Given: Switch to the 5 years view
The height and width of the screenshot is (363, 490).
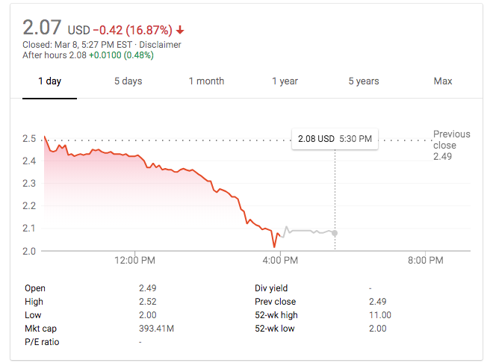Looking at the screenshot, I should pos(364,81).
